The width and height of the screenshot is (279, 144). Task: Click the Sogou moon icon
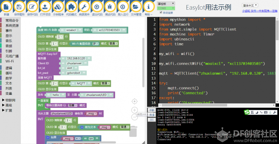(x=257, y=112)
